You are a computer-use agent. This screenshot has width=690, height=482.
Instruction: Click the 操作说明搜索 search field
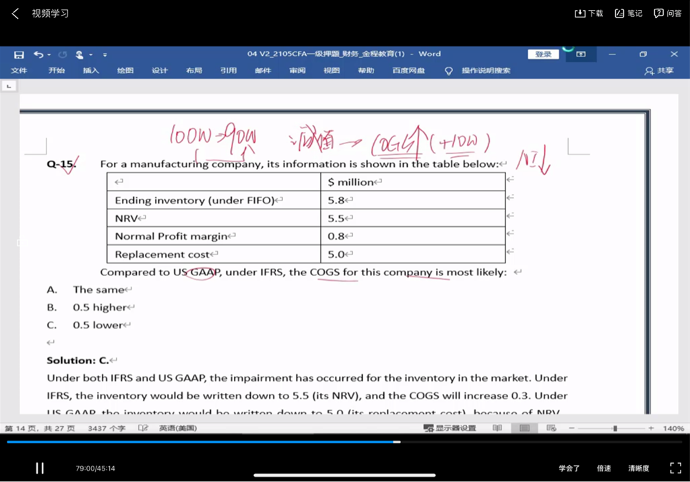486,71
